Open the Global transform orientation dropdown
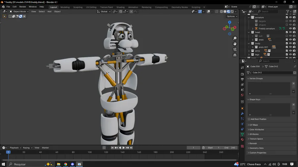Viewport: 298px width, 167px height. (x=104, y=12)
